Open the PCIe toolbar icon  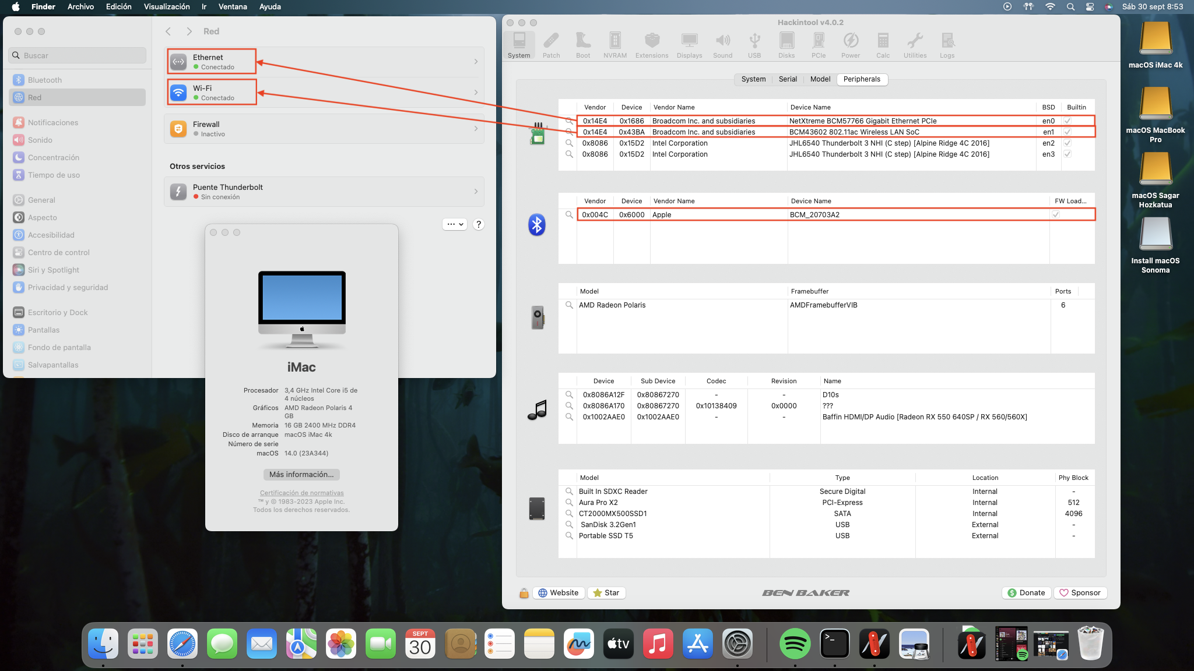[x=819, y=45]
